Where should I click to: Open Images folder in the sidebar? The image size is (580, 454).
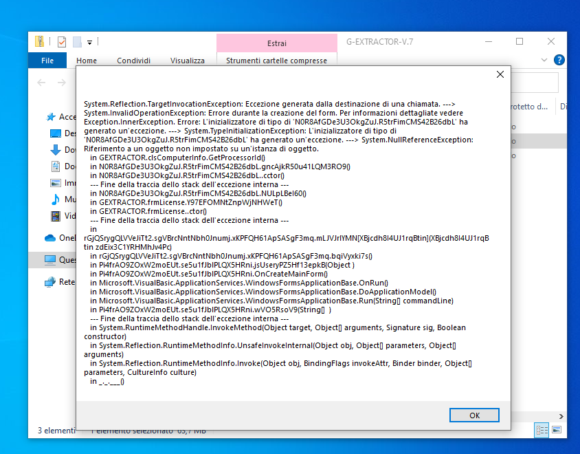point(63,182)
